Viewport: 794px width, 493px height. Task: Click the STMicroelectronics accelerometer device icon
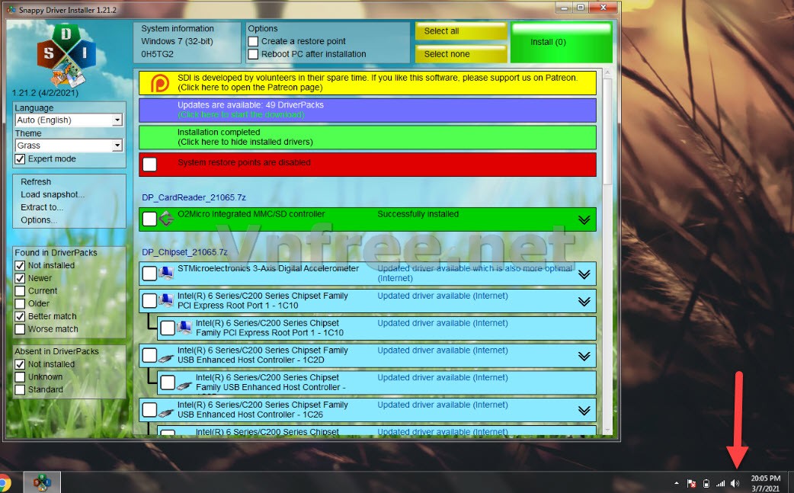click(166, 274)
